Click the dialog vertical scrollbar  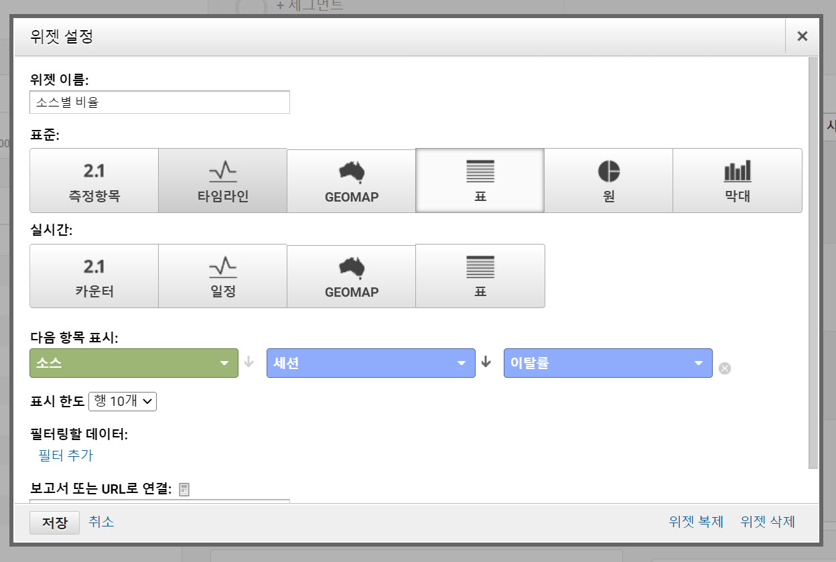click(813, 263)
